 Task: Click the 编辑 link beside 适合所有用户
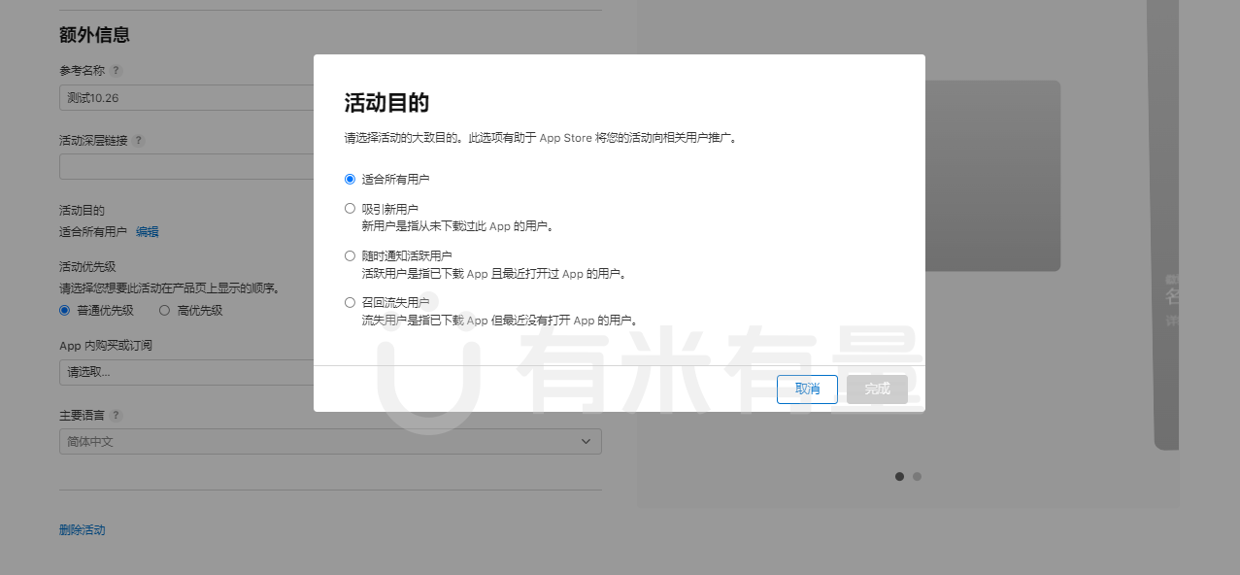147,231
